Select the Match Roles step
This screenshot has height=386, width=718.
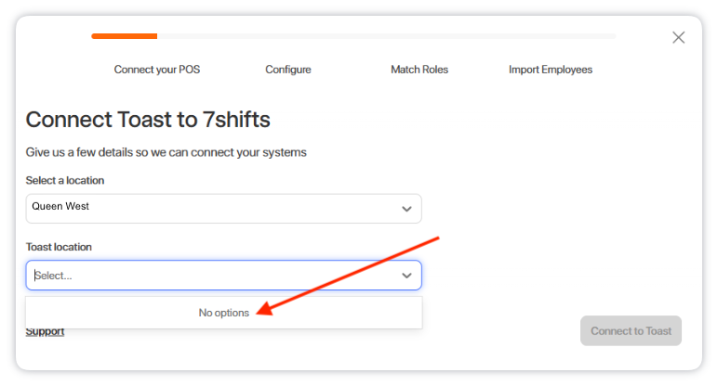coord(419,70)
